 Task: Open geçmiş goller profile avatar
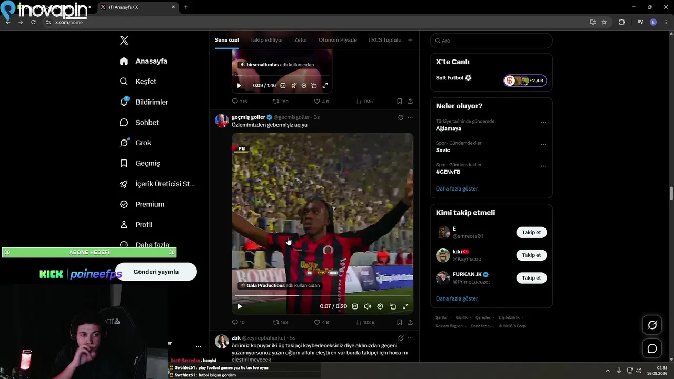click(x=222, y=121)
